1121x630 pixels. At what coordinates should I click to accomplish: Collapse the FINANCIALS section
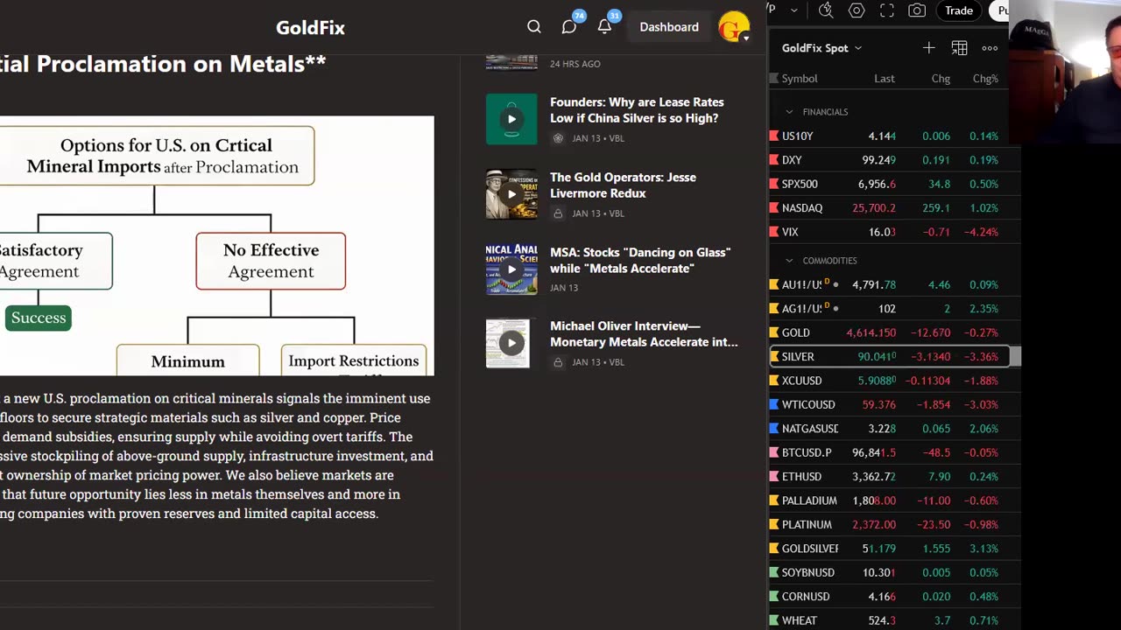pos(789,112)
